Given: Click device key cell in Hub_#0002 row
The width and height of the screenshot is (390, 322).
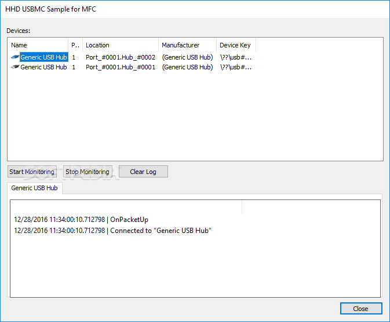Looking at the screenshot, I should click(x=236, y=57).
